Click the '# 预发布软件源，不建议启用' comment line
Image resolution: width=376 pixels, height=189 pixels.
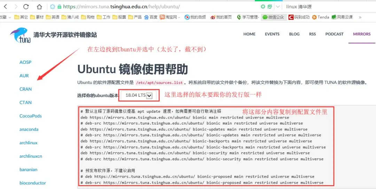tap(108, 171)
